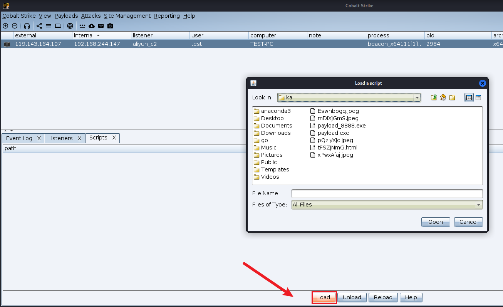Open keystrokes keyboard icon
This screenshot has width=503, height=307.
101,26
